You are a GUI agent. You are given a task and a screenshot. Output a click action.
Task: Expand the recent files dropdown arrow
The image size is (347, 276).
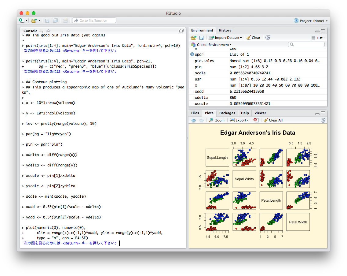(x=40, y=21)
